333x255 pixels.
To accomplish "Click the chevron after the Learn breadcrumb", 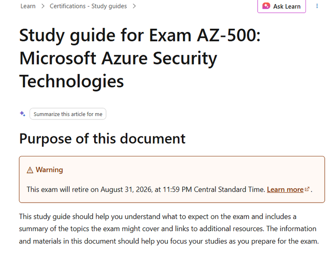I will [43, 6].
